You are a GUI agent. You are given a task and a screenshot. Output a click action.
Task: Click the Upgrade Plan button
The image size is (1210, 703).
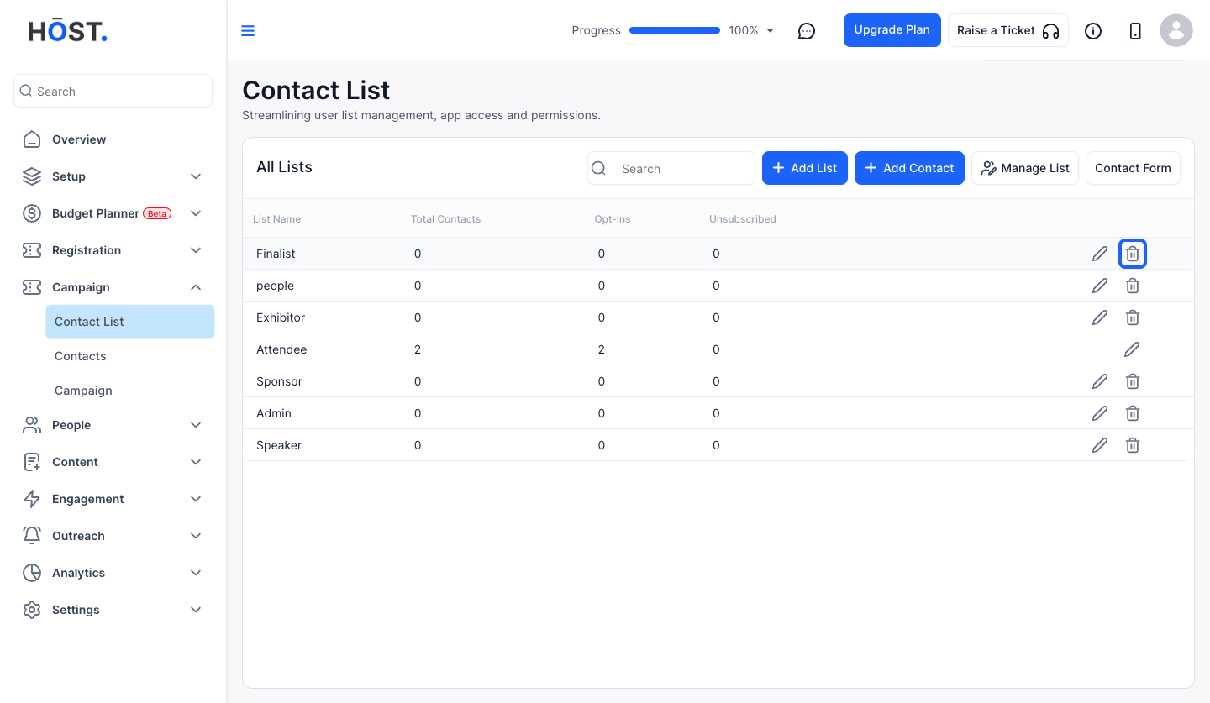pyautogui.click(x=892, y=30)
